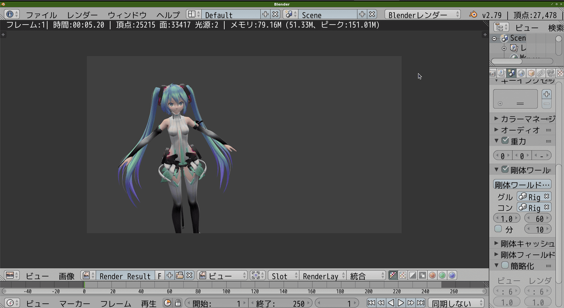Delete the Default screen layout
This screenshot has width=564, height=308.
tap(275, 15)
